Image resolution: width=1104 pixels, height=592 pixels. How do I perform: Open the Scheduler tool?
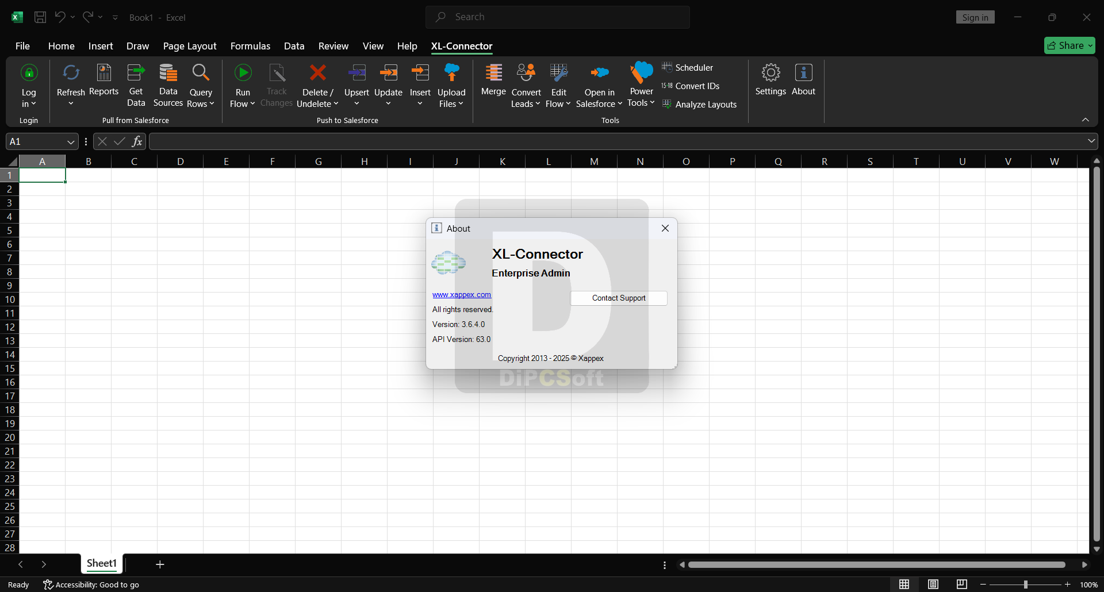tap(688, 67)
